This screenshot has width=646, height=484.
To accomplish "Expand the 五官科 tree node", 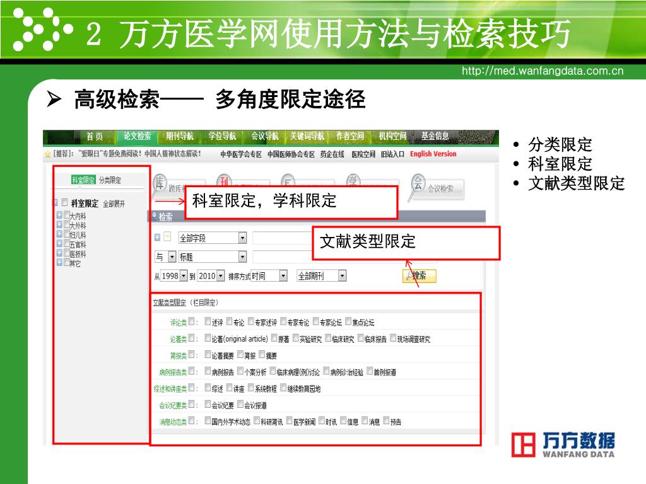I will [x=59, y=243].
